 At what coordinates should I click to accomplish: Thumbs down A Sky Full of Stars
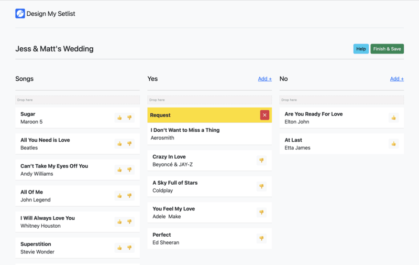pyautogui.click(x=261, y=186)
